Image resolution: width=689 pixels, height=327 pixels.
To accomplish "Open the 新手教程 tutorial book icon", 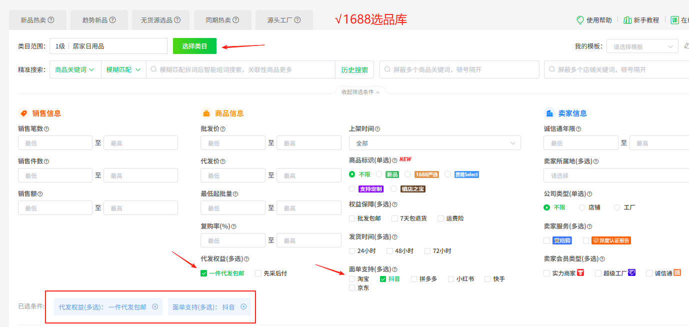I will 627,20.
